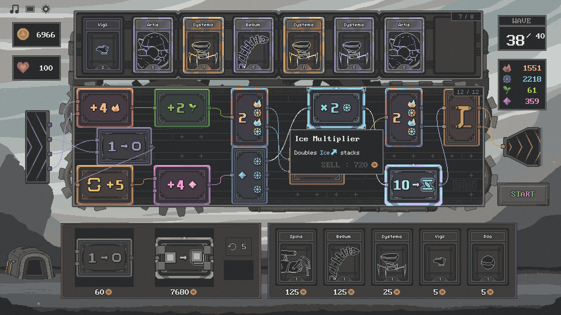
Task: Click the refresh +5 card
Action: point(105,185)
